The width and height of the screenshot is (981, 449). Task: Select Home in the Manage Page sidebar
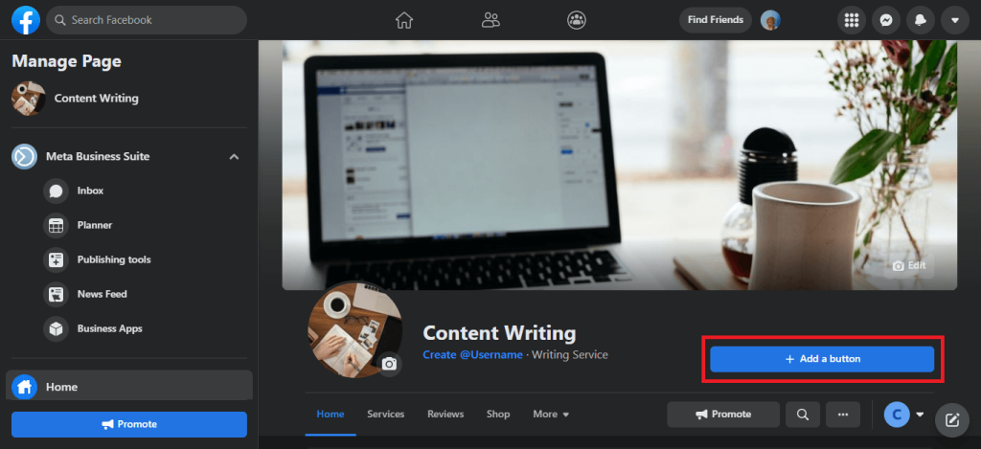(x=129, y=387)
